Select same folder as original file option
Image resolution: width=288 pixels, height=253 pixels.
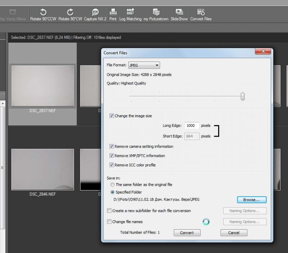[112, 185]
